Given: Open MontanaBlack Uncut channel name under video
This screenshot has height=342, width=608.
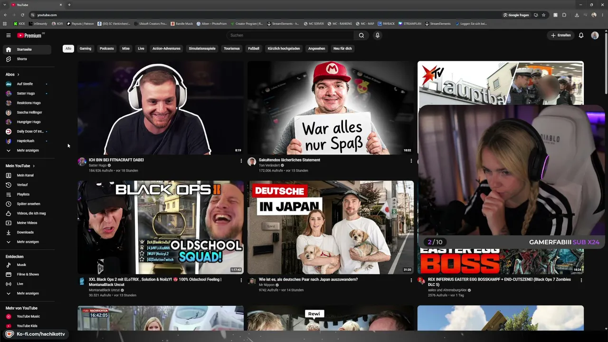Looking at the screenshot, I should 104,290.
